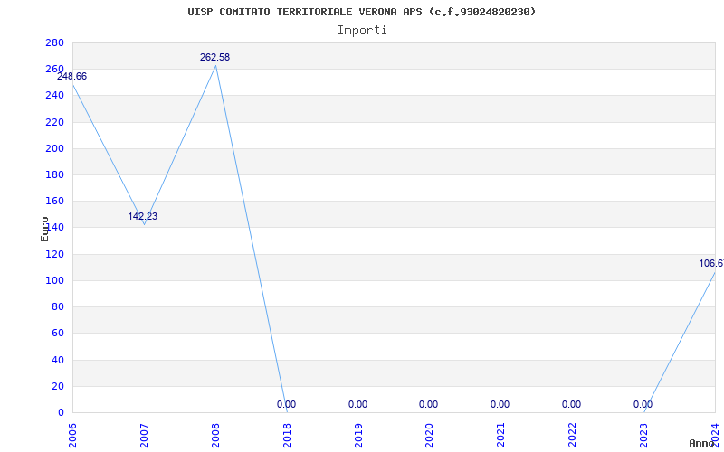The width and height of the screenshot is (724, 452).
Task: Click the 160 y-axis tick label
Action: tap(54, 201)
